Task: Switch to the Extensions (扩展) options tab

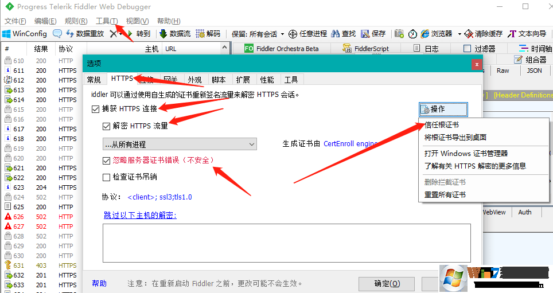Action: point(243,80)
